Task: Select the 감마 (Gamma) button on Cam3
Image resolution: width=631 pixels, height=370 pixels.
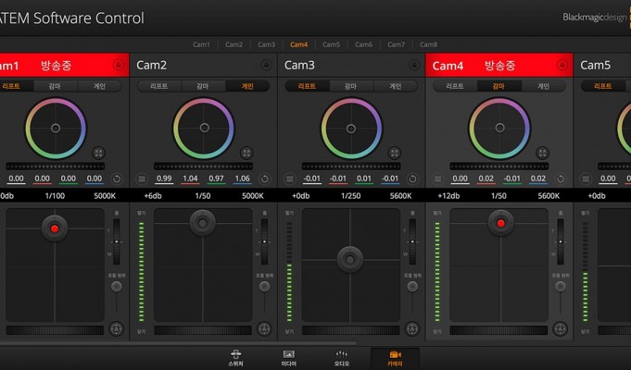Action: pyautogui.click(x=351, y=86)
